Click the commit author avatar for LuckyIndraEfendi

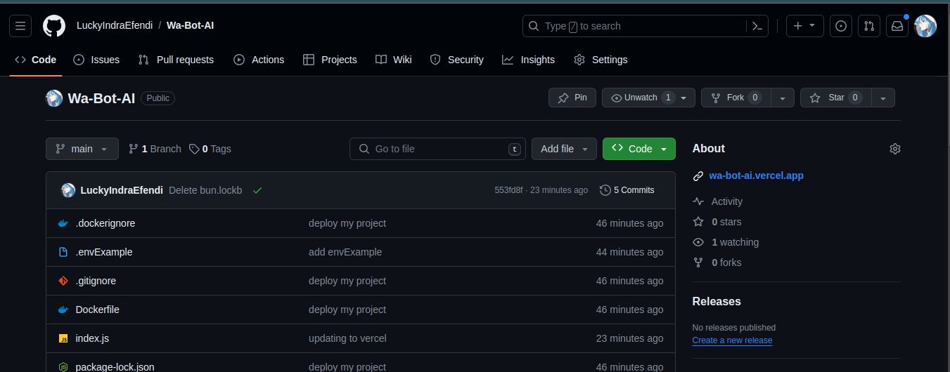tap(68, 190)
